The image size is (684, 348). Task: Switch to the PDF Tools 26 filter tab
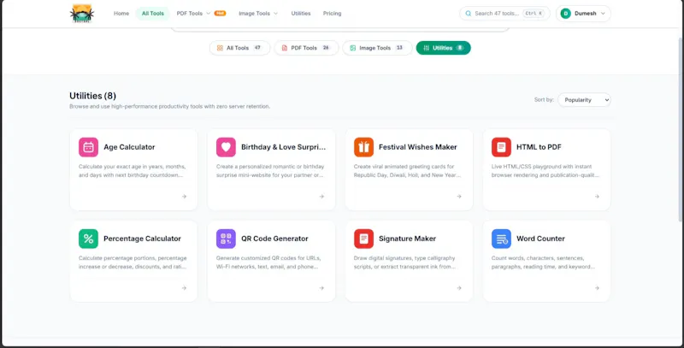coord(306,48)
